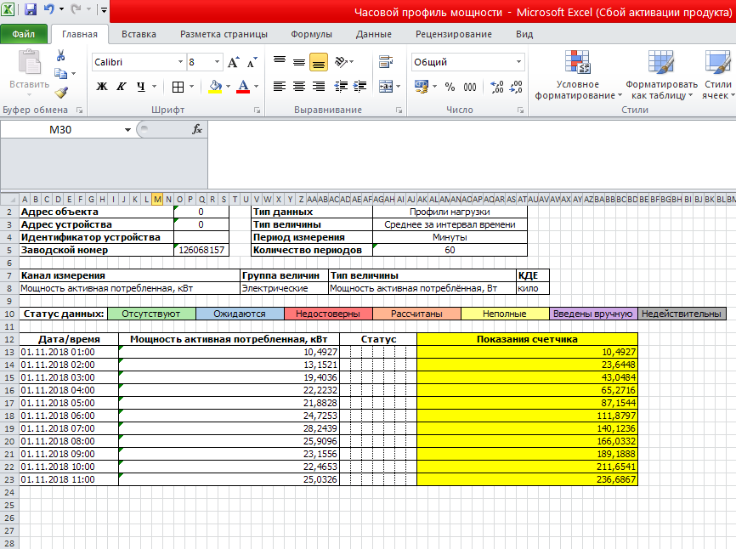Open Форматировать как таблицу dropdown

[661, 76]
